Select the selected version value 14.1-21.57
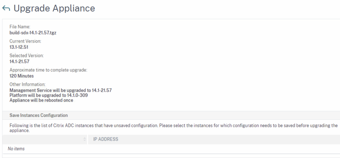340x158 pixels. pyautogui.click(x=19, y=62)
